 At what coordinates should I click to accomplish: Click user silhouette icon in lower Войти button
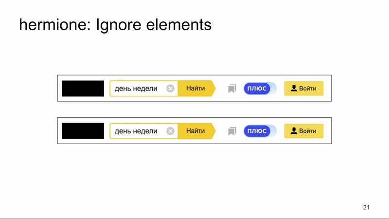coord(294,130)
